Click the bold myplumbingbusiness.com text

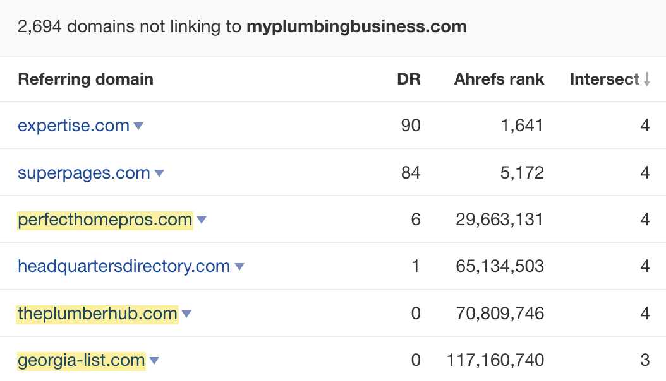pos(357,26)
